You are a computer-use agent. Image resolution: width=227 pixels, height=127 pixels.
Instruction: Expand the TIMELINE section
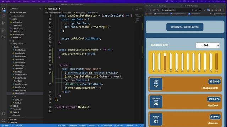pyautogui.click(x=25, y=122)
